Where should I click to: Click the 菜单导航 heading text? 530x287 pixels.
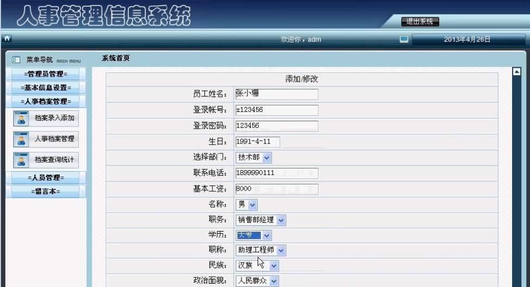(x=40, y=60)
